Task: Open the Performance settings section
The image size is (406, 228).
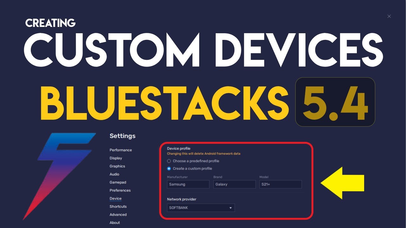Action: pos(121,150)
